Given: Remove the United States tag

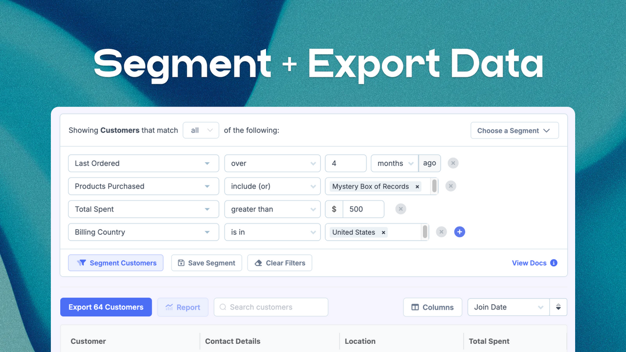Looking at the screenshot, I should click(x=383, y=232).
